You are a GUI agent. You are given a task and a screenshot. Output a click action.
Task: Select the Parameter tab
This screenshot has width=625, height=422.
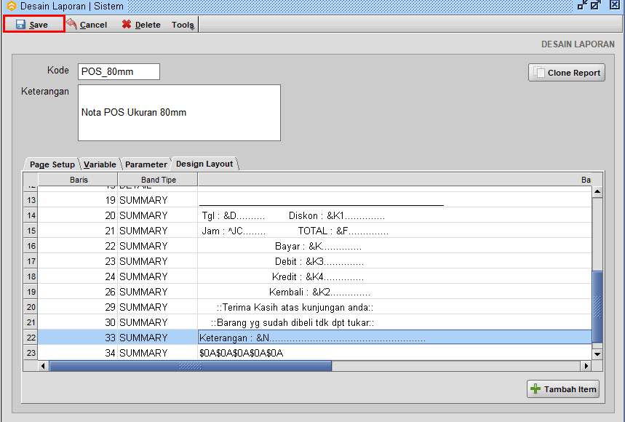146,164
